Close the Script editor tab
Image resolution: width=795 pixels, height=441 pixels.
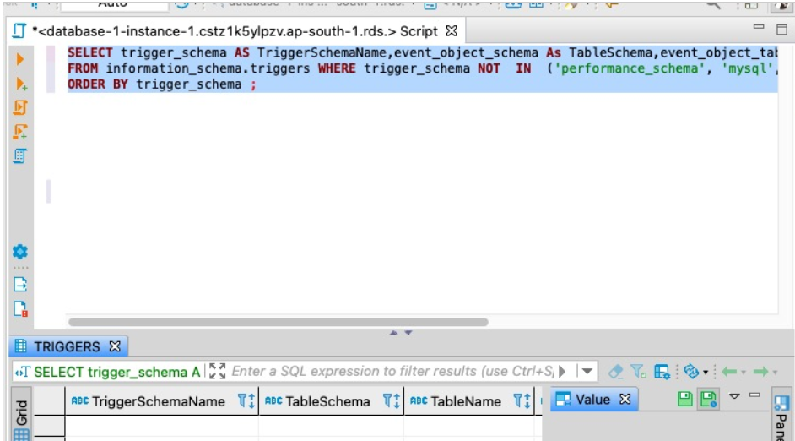coord(452,31)
